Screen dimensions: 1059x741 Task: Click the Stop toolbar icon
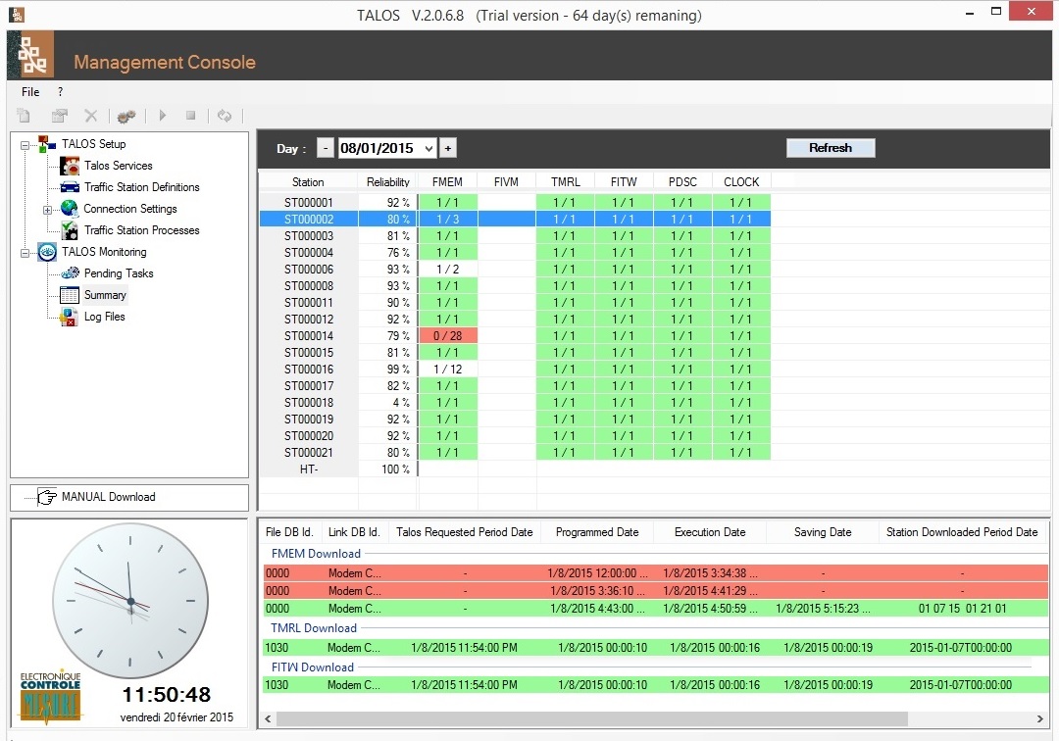click(190, 116)
